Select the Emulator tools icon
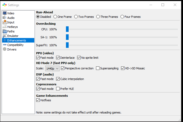Screen dimensions: 183x122 (5, 36)
